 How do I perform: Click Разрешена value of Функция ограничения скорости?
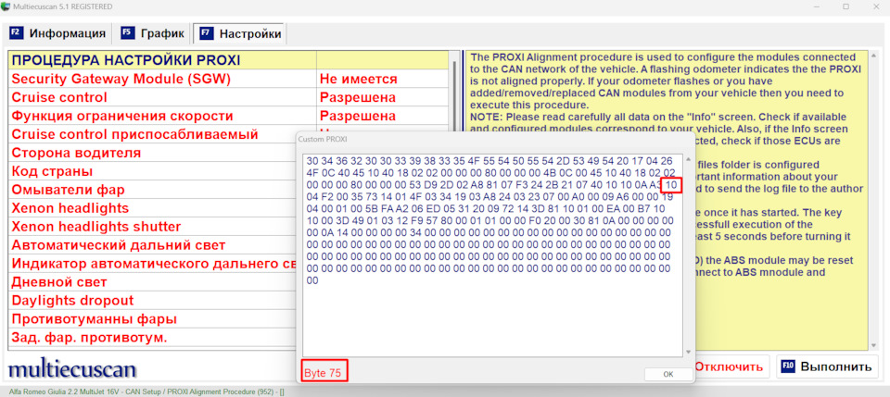(358, 116)
